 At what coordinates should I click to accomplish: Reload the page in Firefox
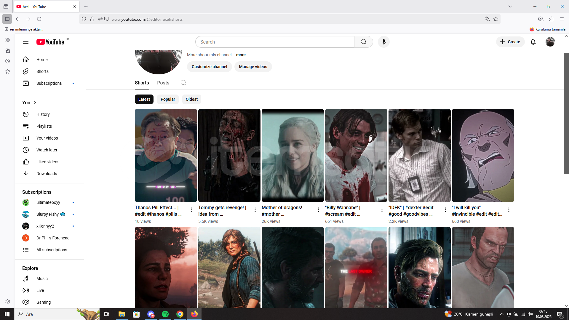(39, 19)
